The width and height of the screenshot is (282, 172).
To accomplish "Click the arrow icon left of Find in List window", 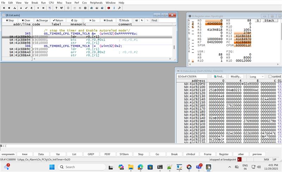I will pos(142,20).
